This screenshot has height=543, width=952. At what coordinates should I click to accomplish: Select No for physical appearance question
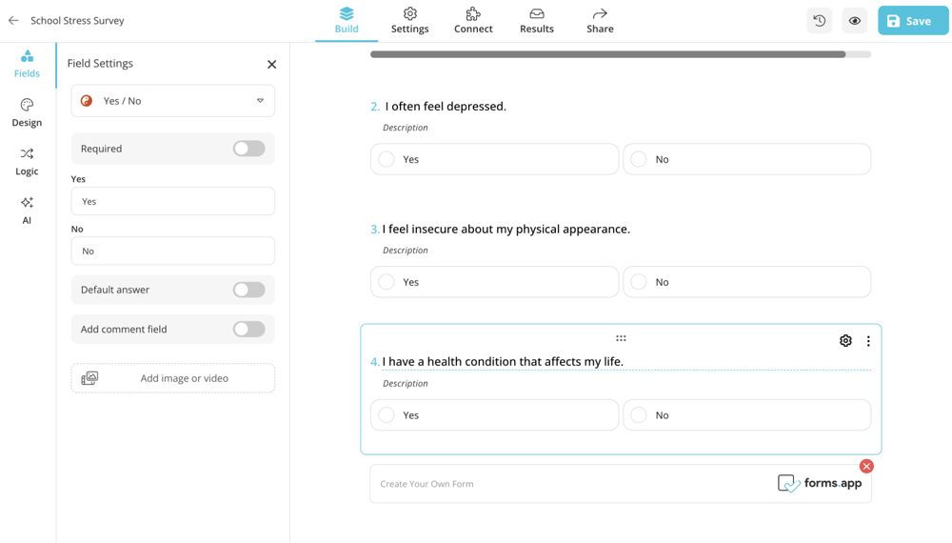[746, 282]
